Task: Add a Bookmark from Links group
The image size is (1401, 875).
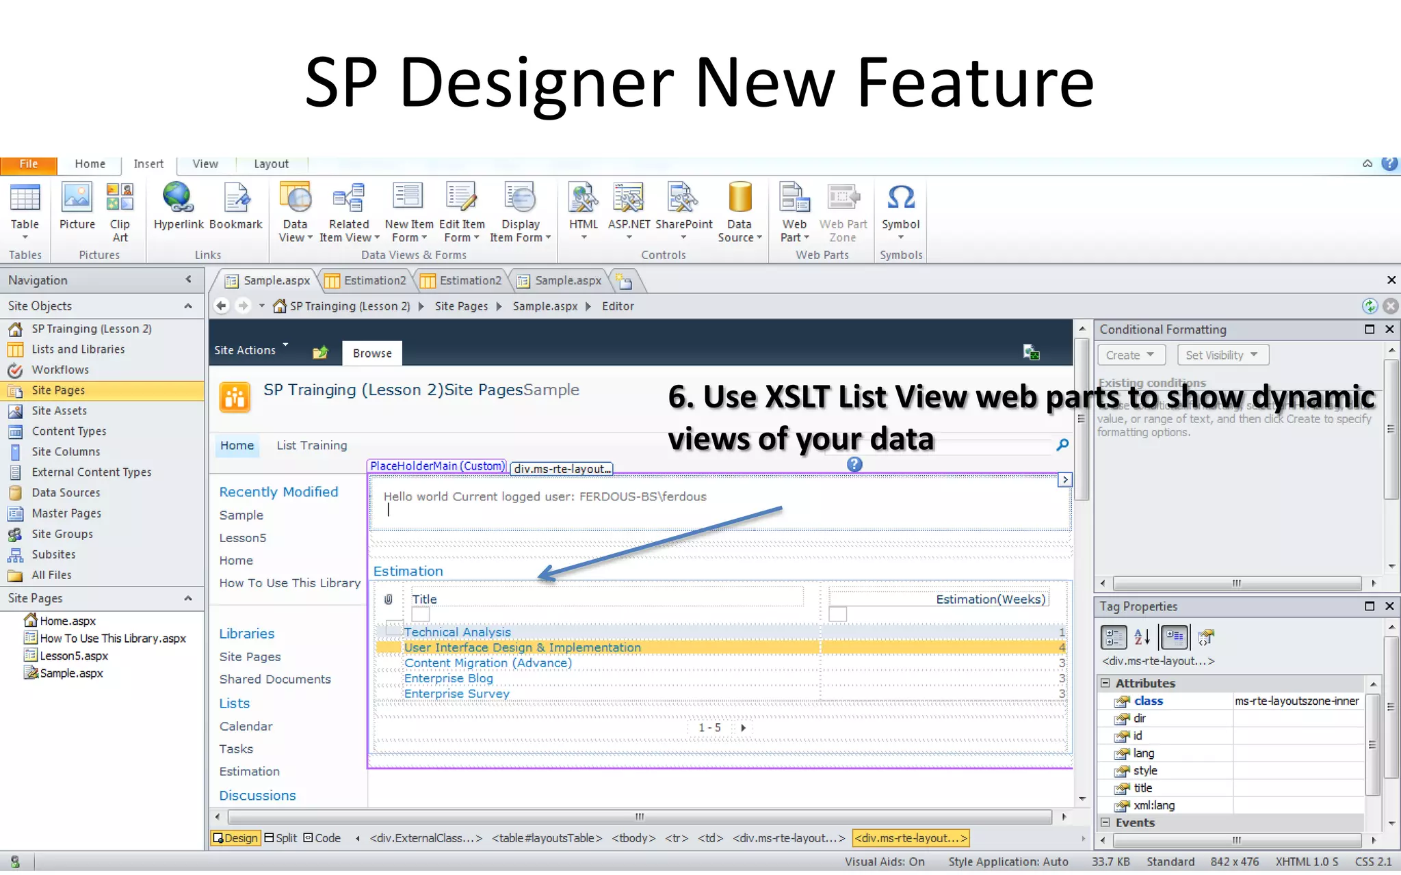Action: pos(236,205)
